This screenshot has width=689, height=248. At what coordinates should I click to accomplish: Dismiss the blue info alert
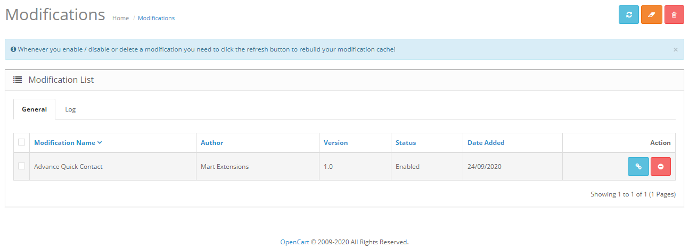pyautogui.click(x=676, y=49)
